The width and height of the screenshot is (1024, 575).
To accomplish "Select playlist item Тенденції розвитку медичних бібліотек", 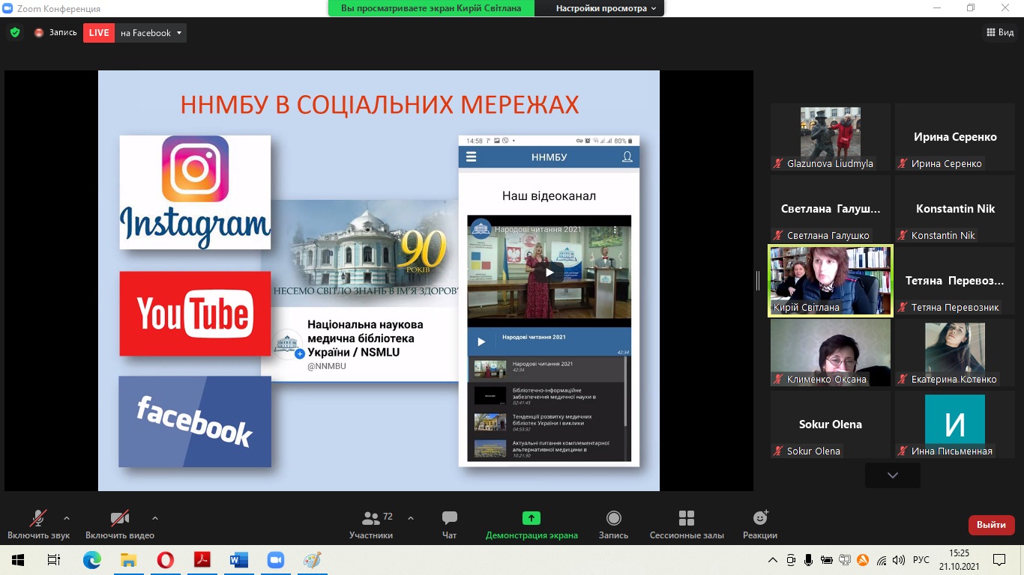I will pyautogui.click(x=546, y=422).
